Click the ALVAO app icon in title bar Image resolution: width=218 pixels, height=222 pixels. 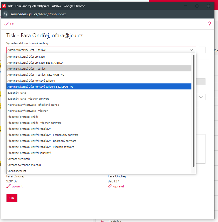click(4, 6)
